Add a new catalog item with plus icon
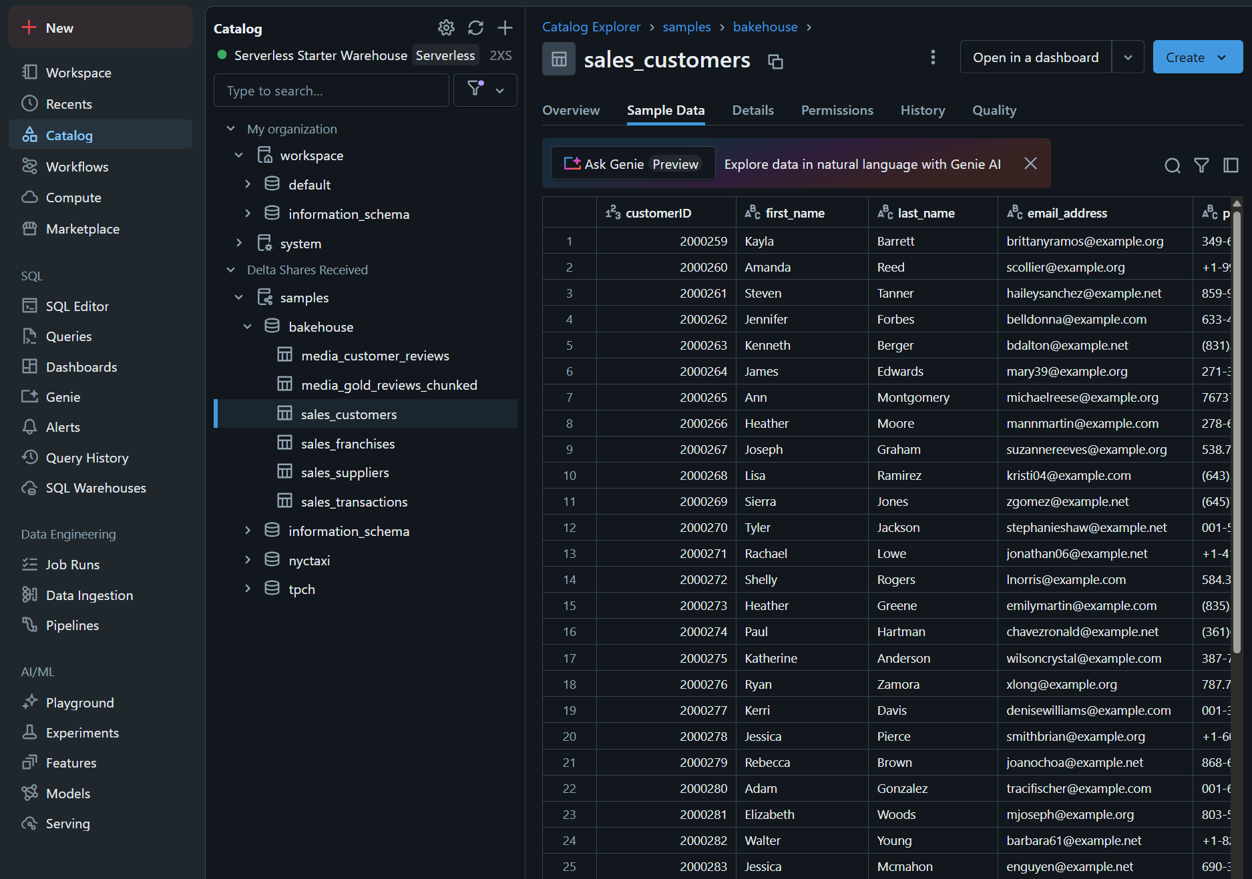Image resolution: width=1252 pixels, height=879 pixels. (505, 27)
